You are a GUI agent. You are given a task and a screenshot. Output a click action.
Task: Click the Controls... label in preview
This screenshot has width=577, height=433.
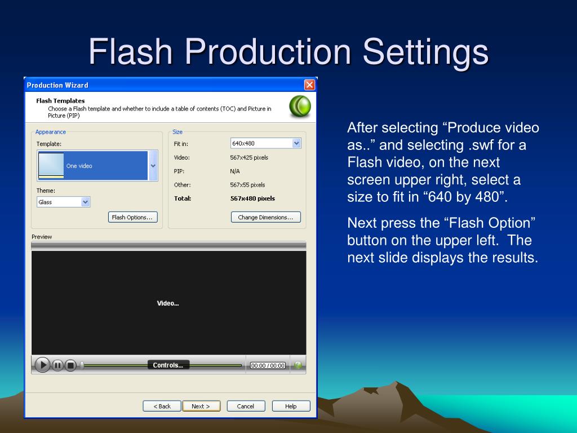(168, 365)
